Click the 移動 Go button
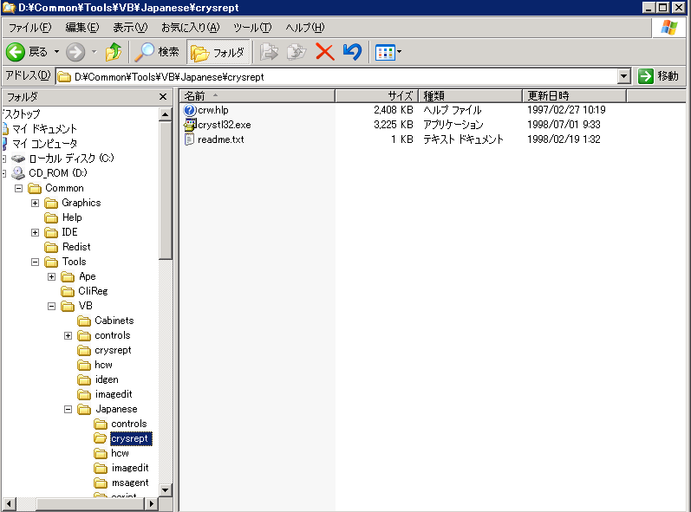Image resolution: width=691 pixels, height=512 pixels. click(x=658, y=76)
